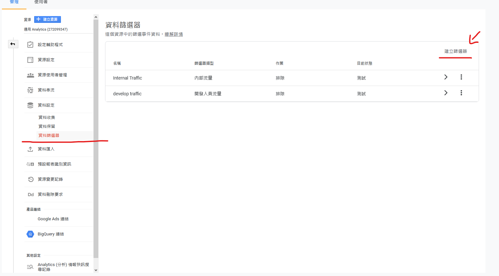Click sidebar scrollbar down arrow
The image size is (499, 276).
[96, 270]
